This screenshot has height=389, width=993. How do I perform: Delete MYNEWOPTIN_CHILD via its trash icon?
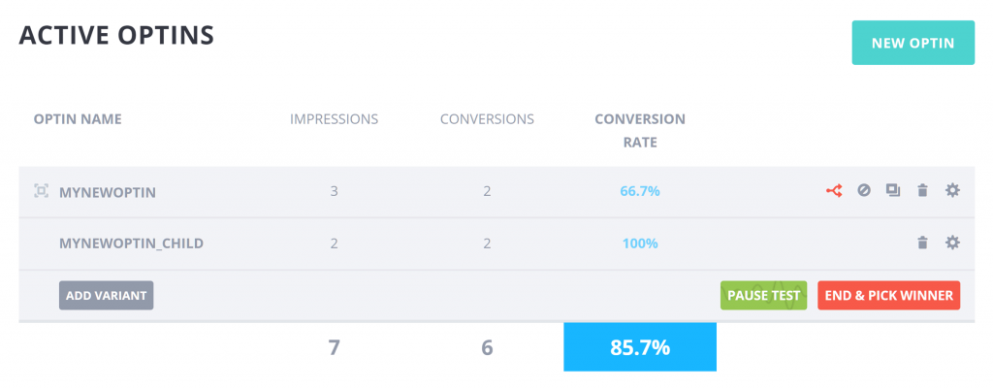coord(923,243)
